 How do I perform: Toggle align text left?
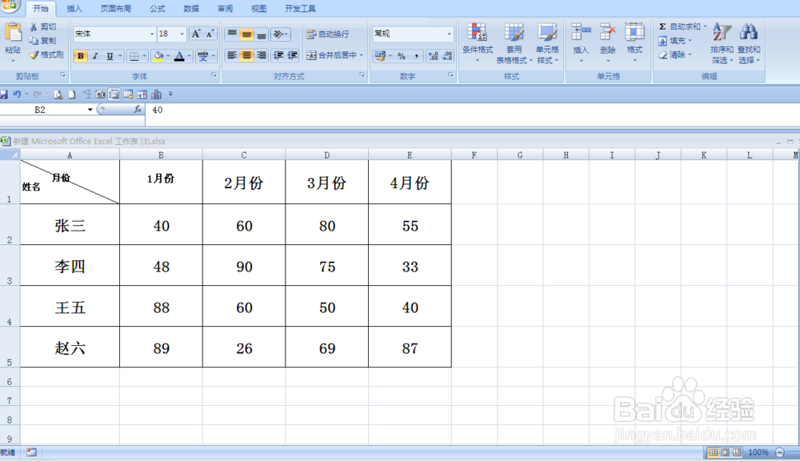[x=232, y=55]
